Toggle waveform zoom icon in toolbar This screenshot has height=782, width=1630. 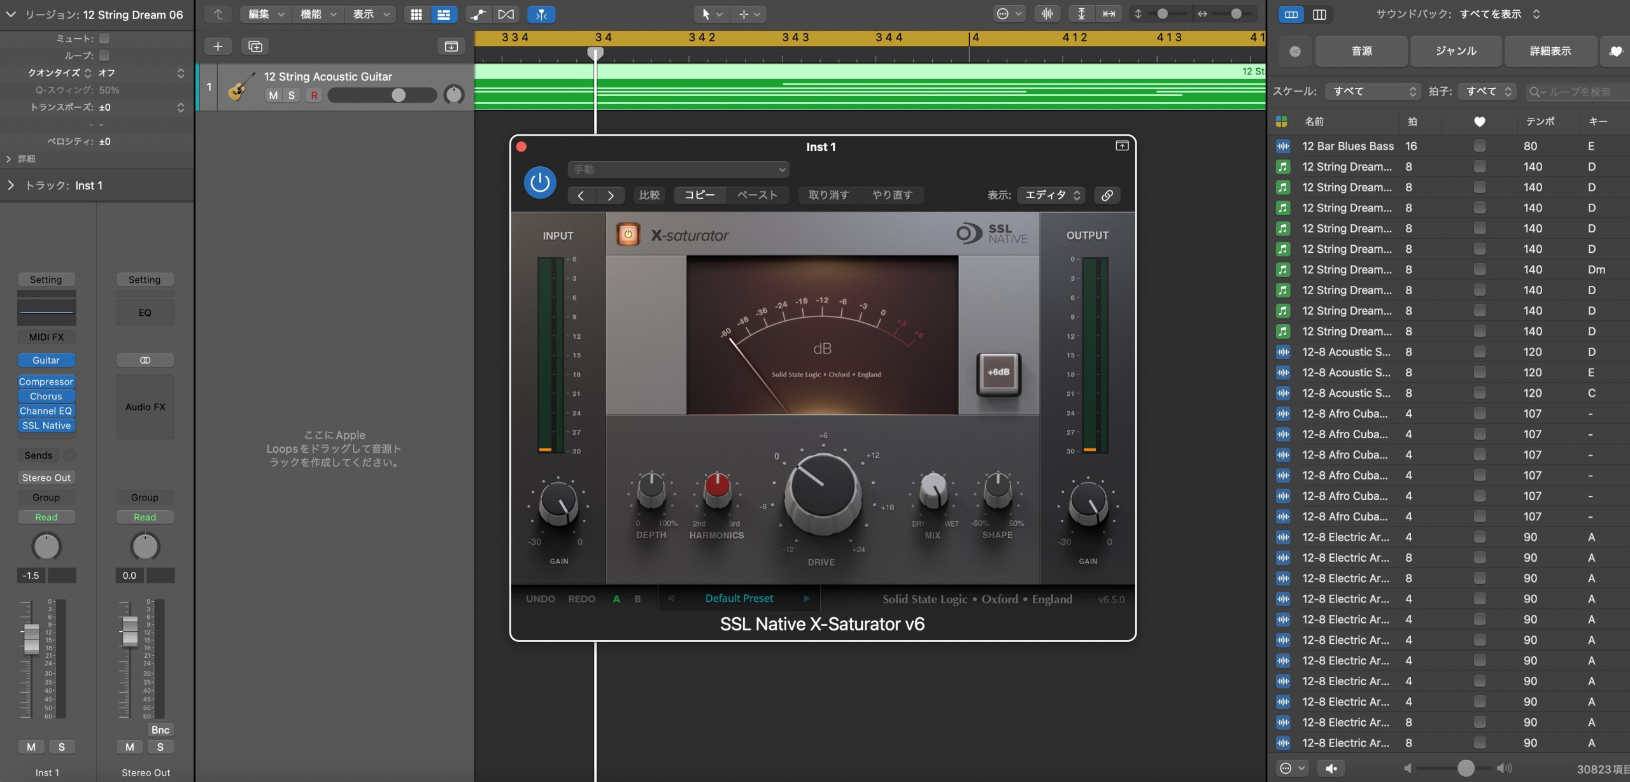(x=1047, y=14)
